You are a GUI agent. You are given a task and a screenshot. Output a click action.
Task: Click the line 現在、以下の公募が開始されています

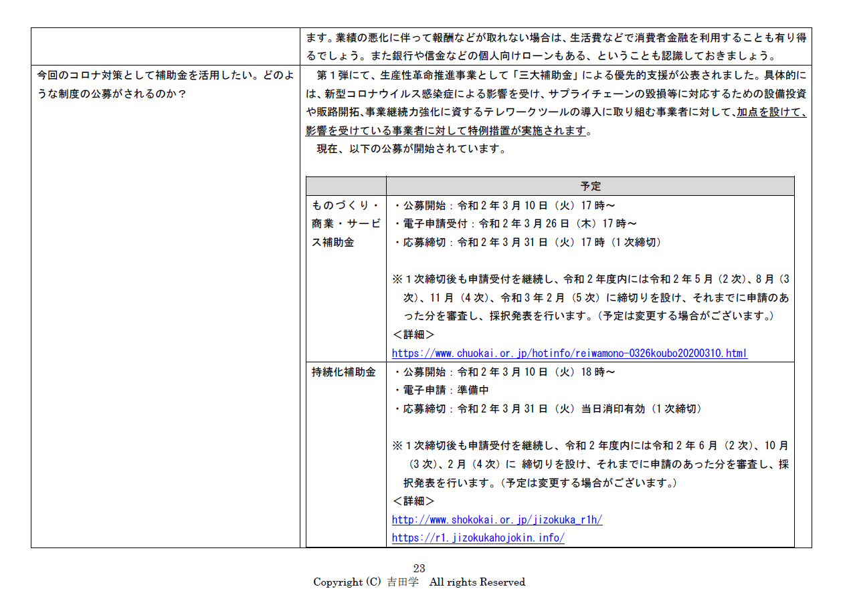click(x=411, y=149)
